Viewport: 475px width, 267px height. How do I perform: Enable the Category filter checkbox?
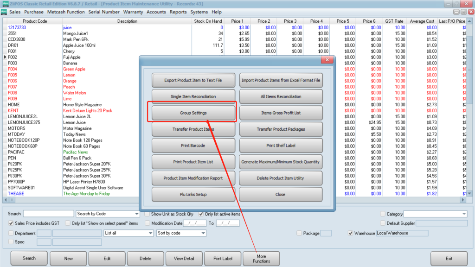(x=383, y=214)
